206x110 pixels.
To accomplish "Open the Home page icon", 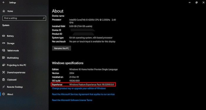I will pyautogui.click(x=4, y=11).
